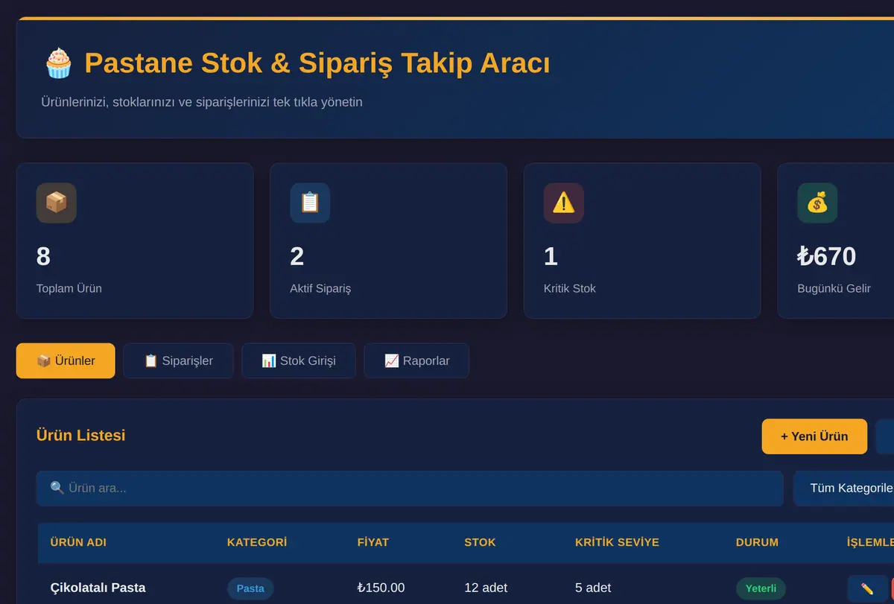The image size is (894, 604).
Task: Click the STOK column header
Action: (480, 542)
